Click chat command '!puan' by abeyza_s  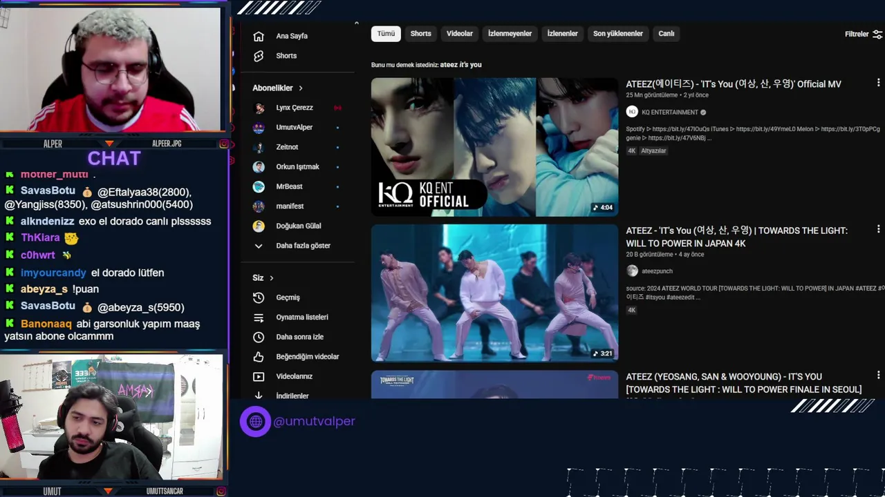[86, 289]
